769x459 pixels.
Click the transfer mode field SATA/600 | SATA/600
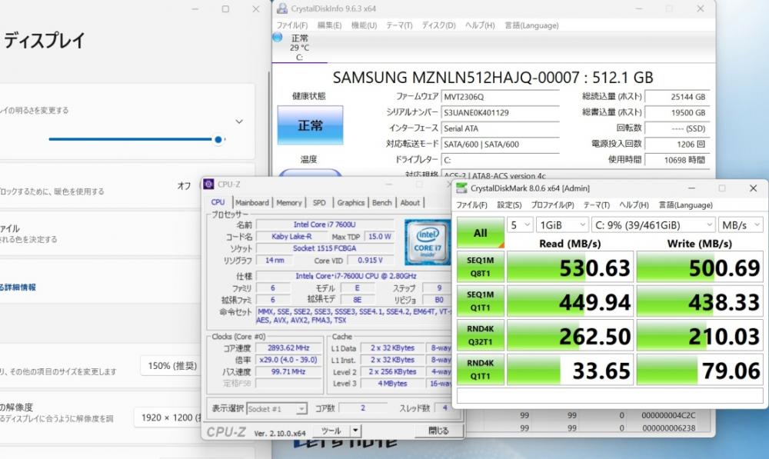tap(501, 144)
